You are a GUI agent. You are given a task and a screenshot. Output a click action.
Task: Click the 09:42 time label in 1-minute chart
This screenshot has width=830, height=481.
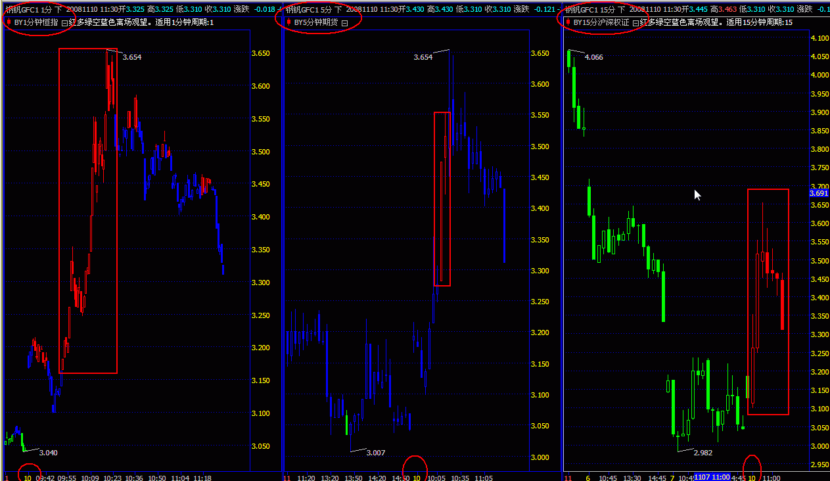click(x=45, y=477)
